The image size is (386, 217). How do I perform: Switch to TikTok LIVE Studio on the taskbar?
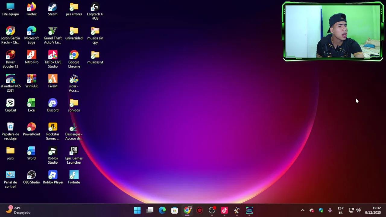[224, 210]
